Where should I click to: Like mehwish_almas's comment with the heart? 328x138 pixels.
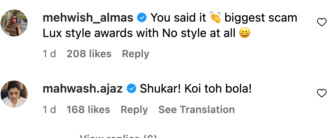pyautogui.click(x=322, y=22)
